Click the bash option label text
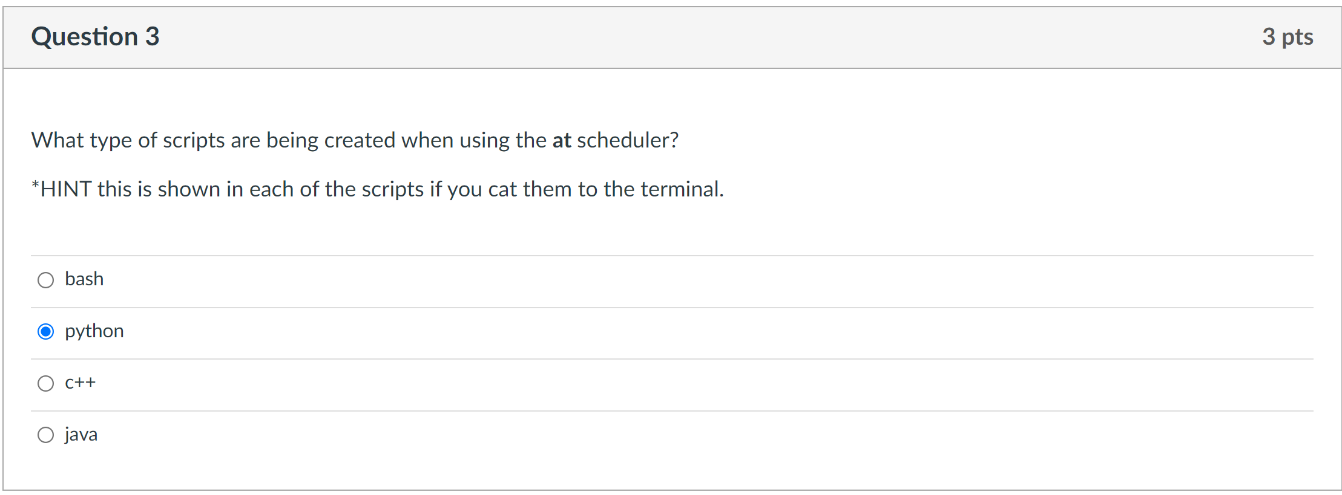The image size is (1342, 495). click(84, 279)
